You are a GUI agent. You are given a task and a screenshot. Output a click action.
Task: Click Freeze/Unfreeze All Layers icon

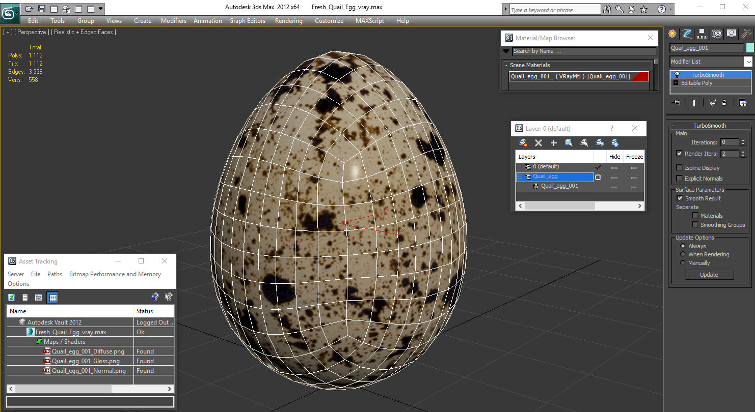click(615, 143)
